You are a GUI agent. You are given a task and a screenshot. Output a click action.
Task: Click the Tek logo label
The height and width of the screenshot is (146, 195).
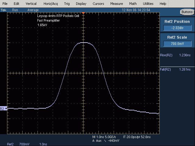[3, 10]
